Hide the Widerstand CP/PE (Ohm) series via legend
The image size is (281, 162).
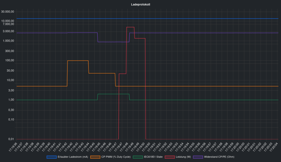coord(214,157)
